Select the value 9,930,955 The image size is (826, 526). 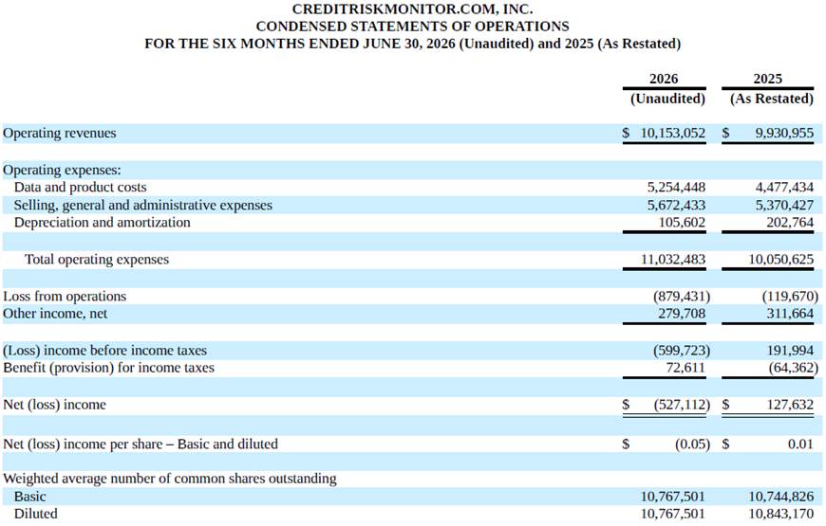click(784, 133)
